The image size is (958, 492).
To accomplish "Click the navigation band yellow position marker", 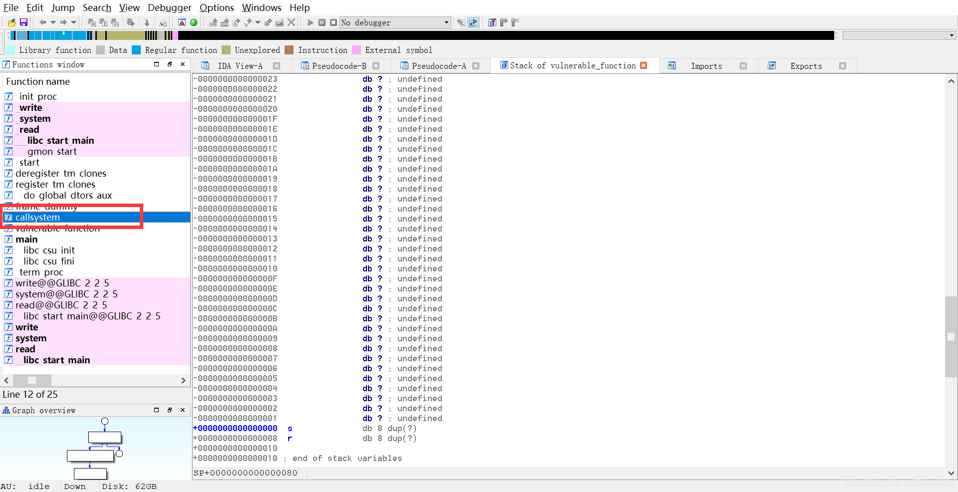I will pyautogui.click(x=63, y=34).
